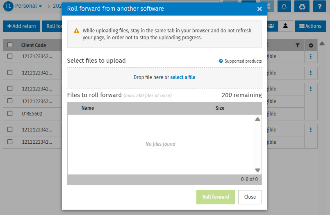Click file list scroll down arrow
The image size is (330, 215).
pyautogui.click(x=257, y=170)
